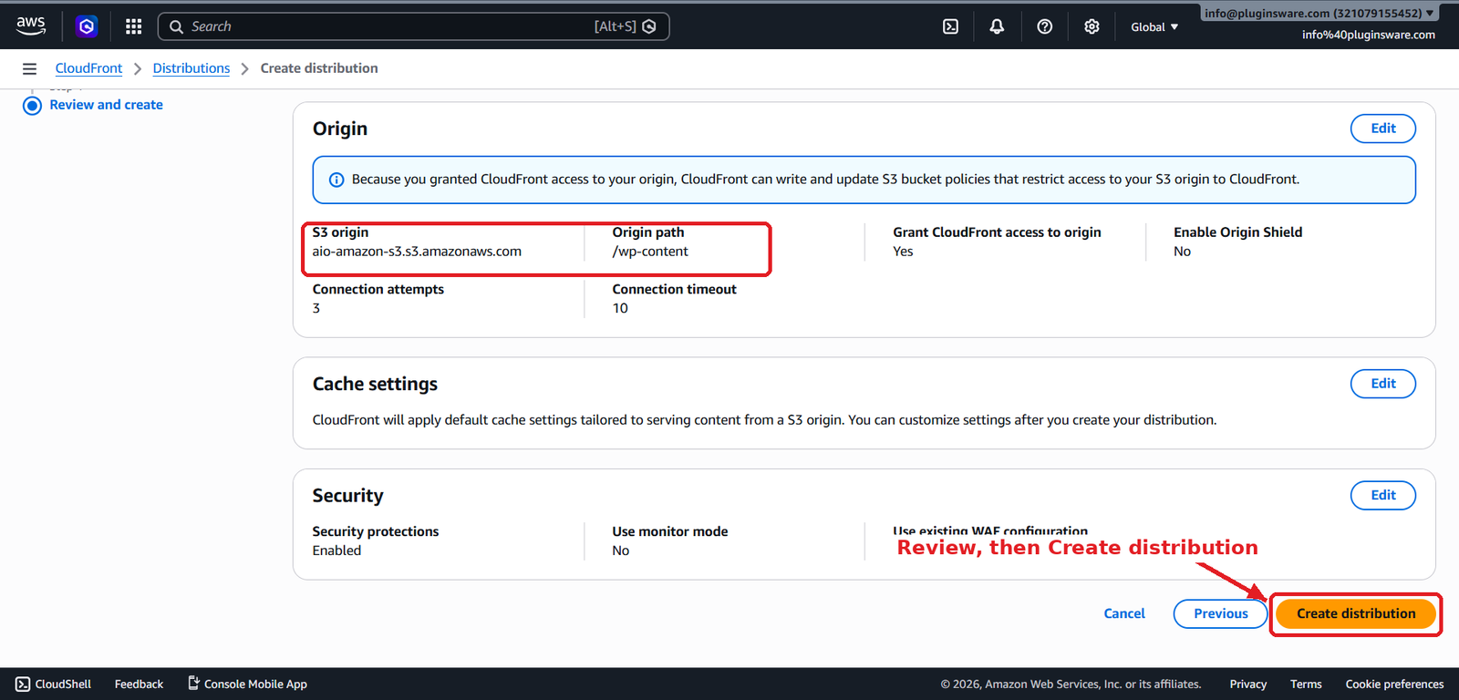Click the /wp-content origin path value
This screenshot has width=1459, height=700.
click(650, 252)
